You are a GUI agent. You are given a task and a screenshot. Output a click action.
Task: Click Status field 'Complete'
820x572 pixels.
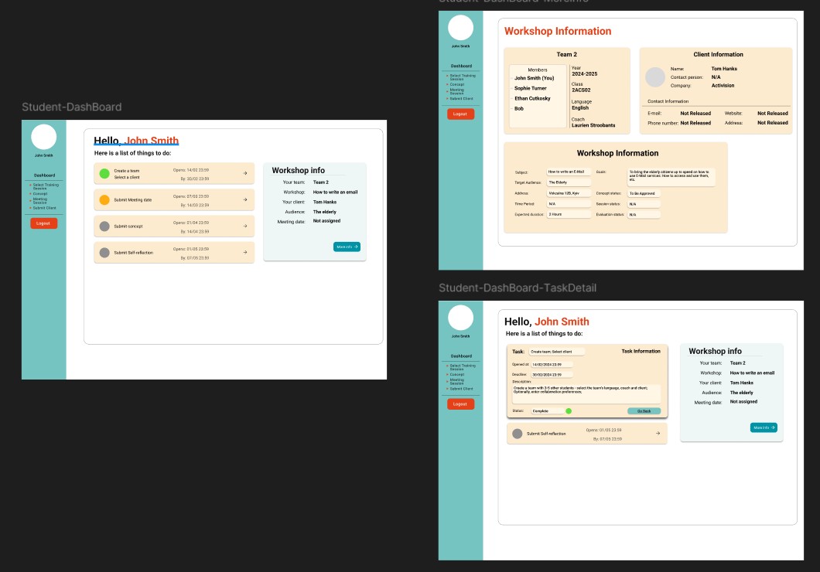pos(548,411)
